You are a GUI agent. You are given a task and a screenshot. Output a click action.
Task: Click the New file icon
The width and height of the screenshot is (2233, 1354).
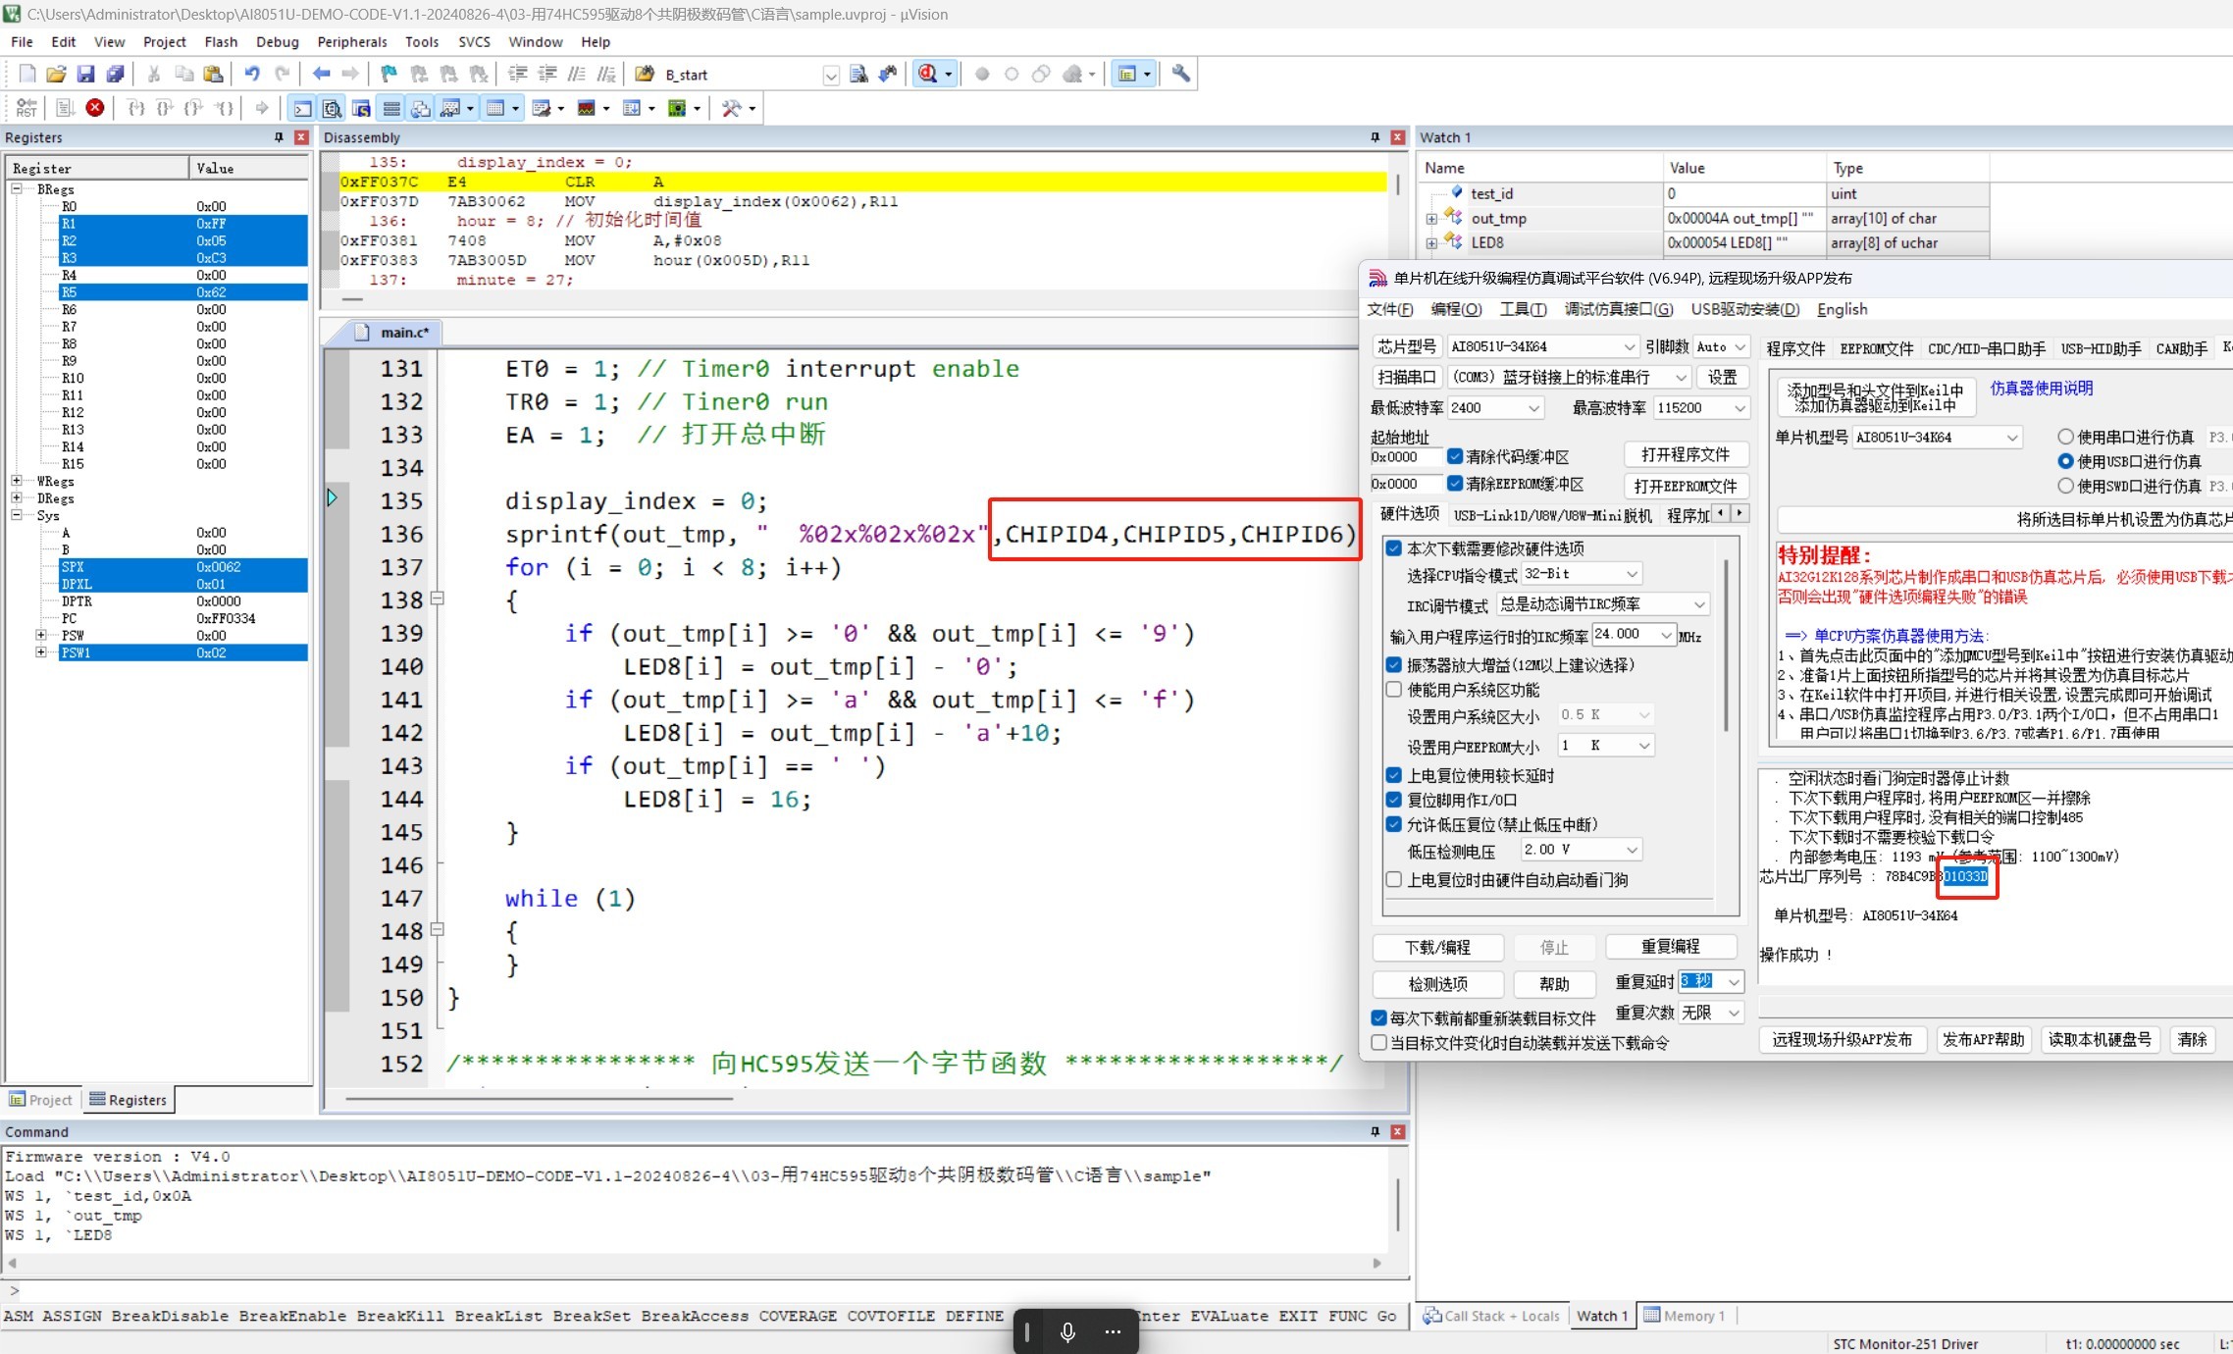tap(27, 74)
